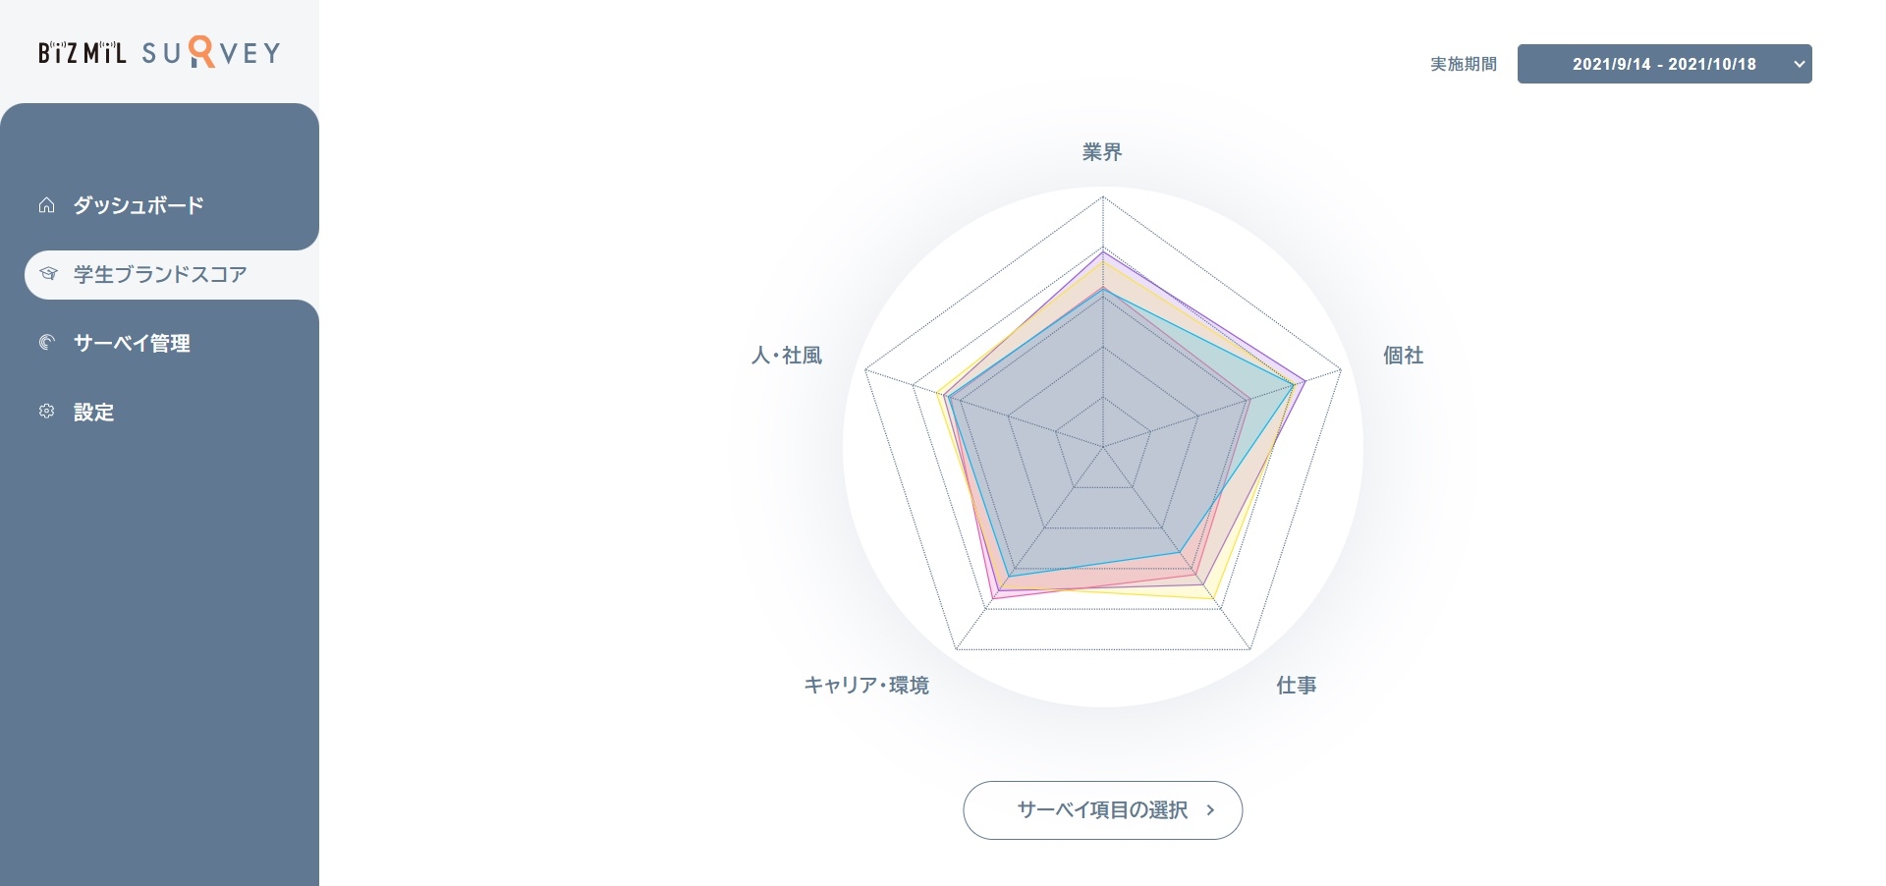Click the dashboard home icon
This screenshot has height=886, width=1886.
pos(46,205)
